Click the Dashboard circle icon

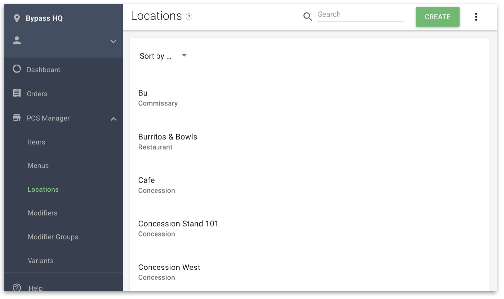point(17,69)
